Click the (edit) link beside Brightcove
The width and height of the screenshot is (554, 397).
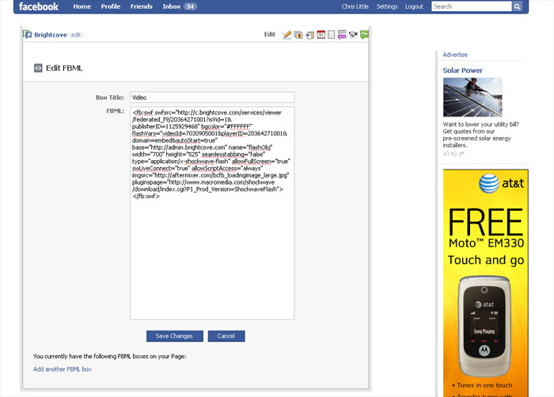[x=76, y=35]
